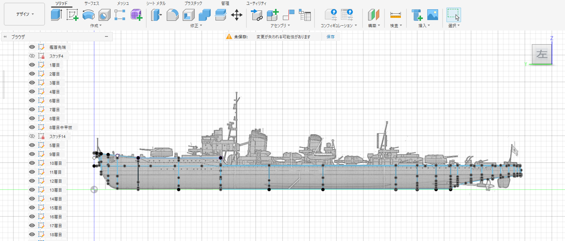Viewport: 565px width, 241px height.
Task: Expand the 作成 (Create) dropdown menu
Action: [96, 26]
